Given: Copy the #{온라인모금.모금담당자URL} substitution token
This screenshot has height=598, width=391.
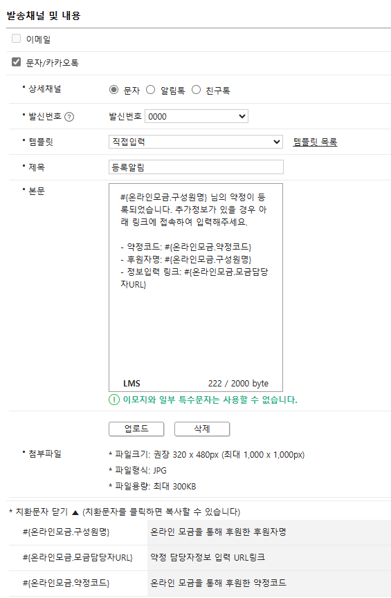Looking at the screenshot, I should 78,558.
